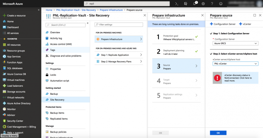
Task: Click Prepare infrastructure breadcrumb link
Action: click(x=111, y=10)
